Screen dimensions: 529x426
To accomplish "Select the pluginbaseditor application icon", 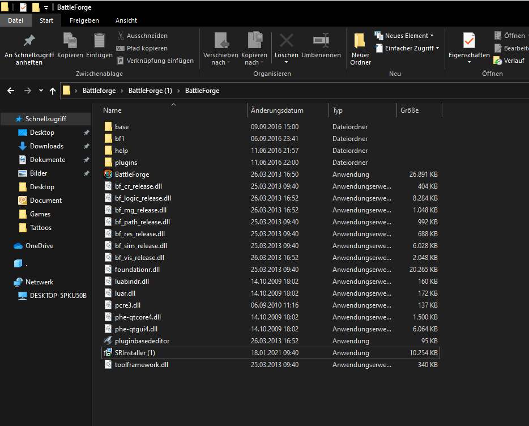I will 108,341.
